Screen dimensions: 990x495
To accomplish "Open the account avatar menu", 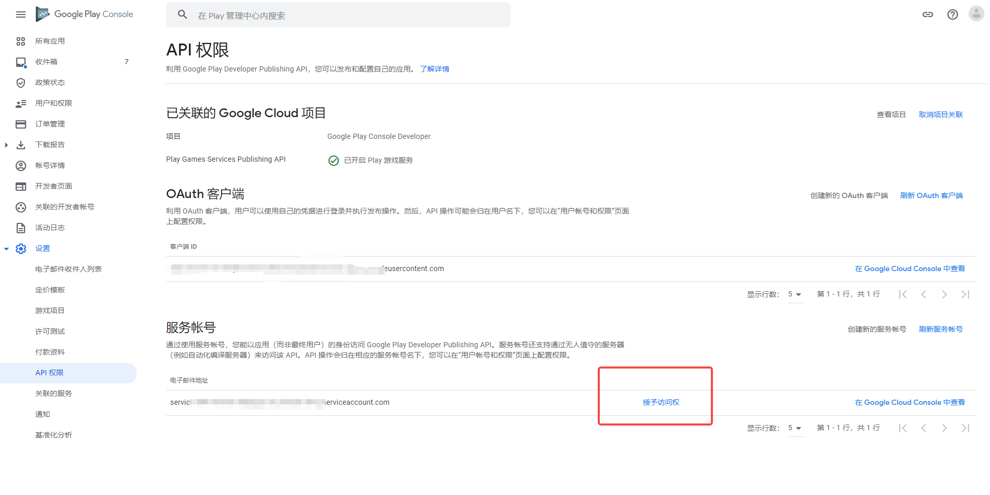I will [x=977, y=14].
